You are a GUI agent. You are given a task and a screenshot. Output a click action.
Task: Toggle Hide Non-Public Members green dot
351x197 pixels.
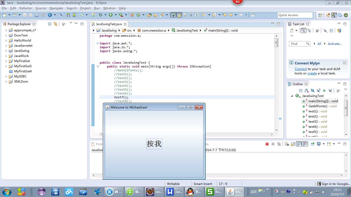click(324, 91)
